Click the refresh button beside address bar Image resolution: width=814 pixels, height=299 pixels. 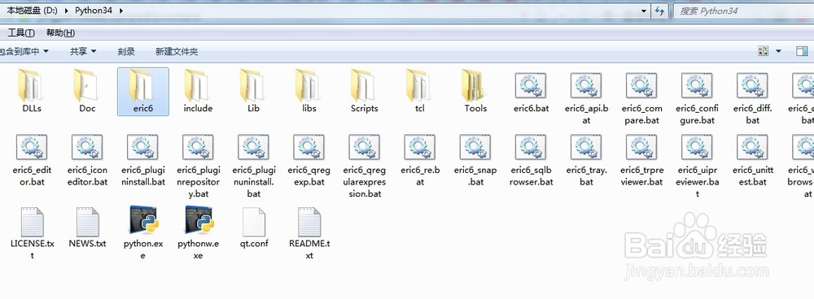[659, 11]
